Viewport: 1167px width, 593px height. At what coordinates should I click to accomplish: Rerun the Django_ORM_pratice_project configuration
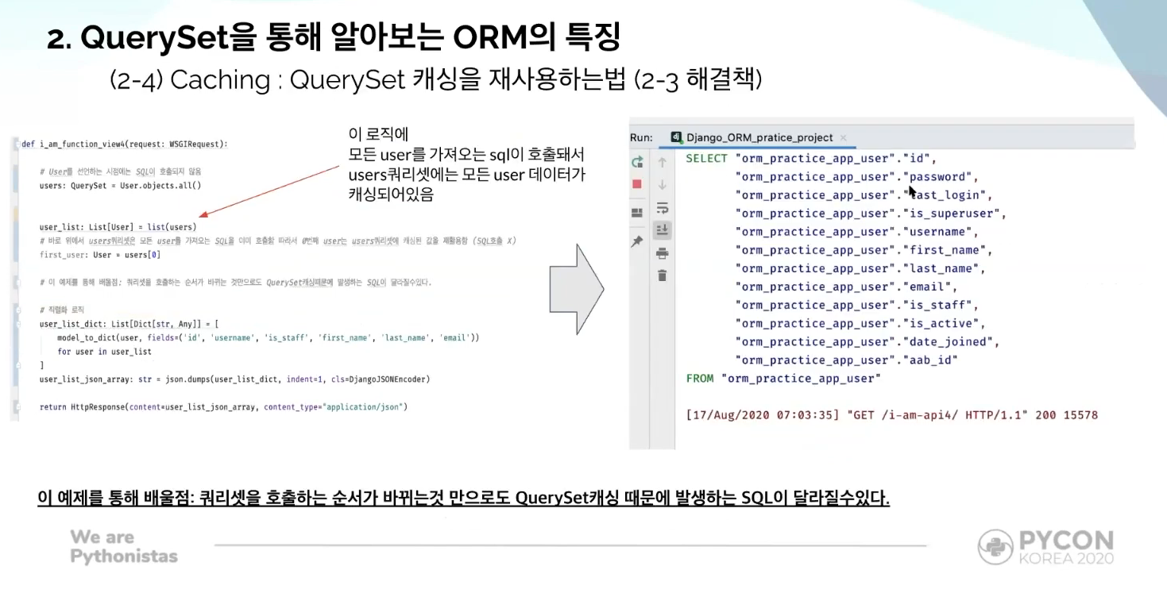coord(636,162)
